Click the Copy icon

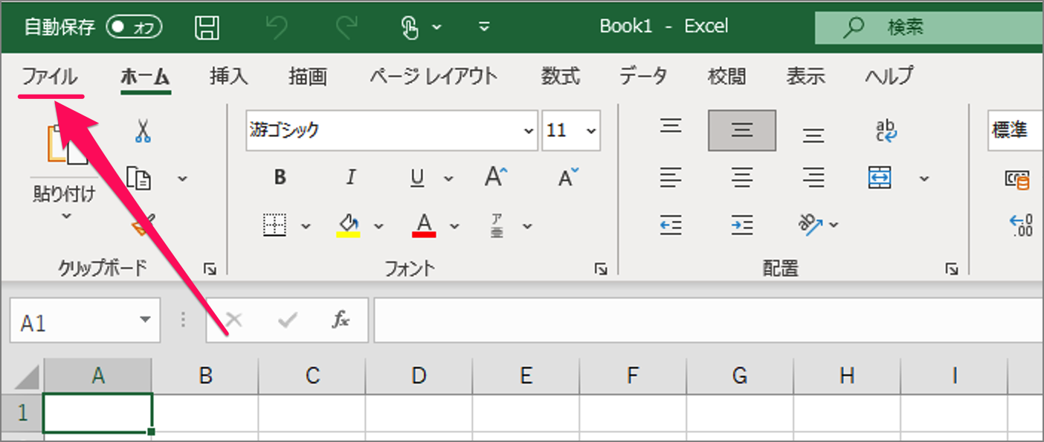point(139,178)
